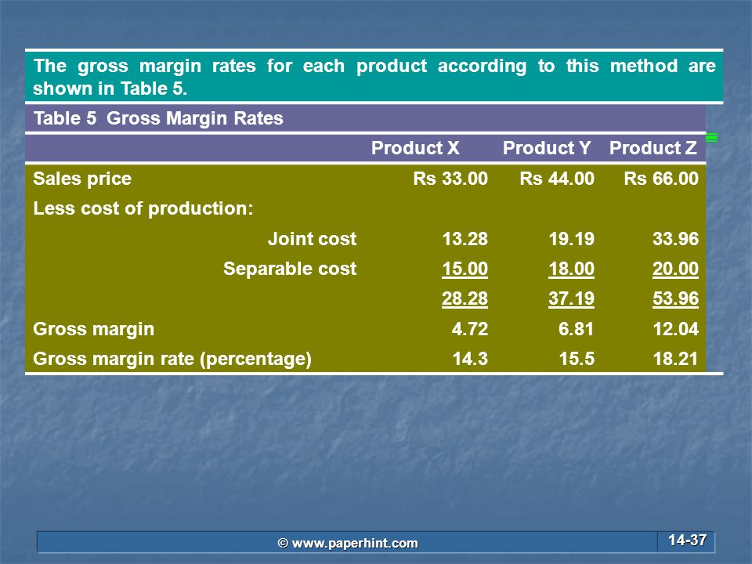Click separable cost value 18.00

[x=571, y=269]
